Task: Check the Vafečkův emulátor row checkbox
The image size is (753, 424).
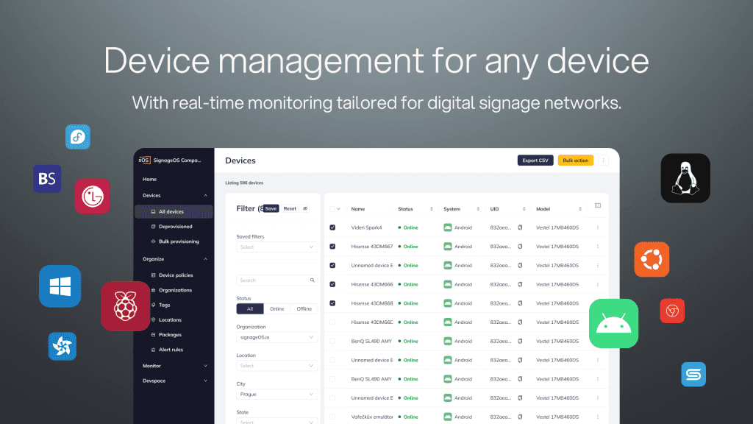Action: (332, 417)
